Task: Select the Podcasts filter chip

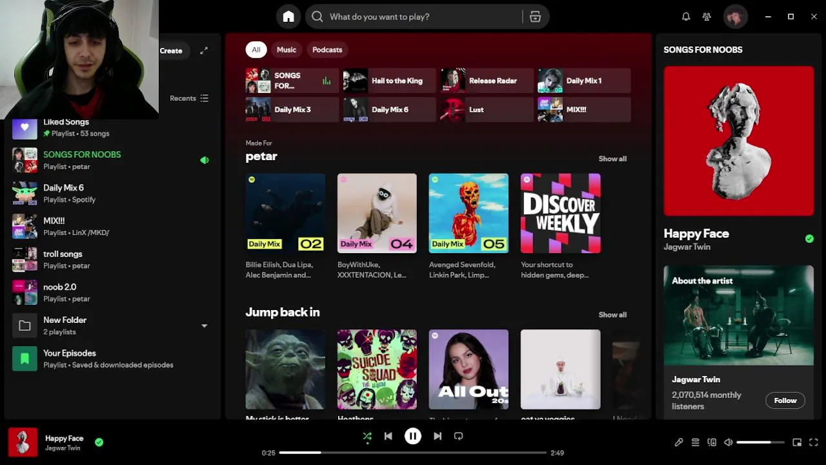Action: (327, 50)
